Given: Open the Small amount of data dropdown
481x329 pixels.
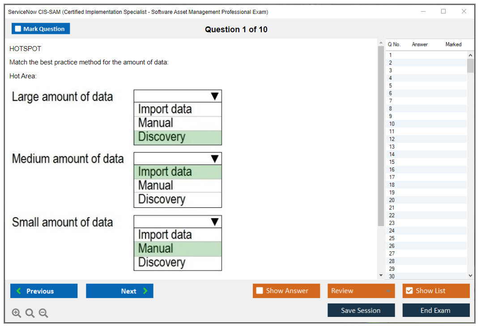Looking at the screenshot, I should (x=214, y=222).
